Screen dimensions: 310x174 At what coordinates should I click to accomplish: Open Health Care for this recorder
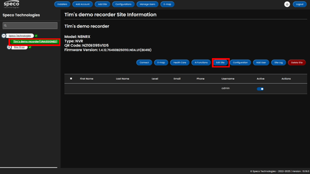click(180, 62)
